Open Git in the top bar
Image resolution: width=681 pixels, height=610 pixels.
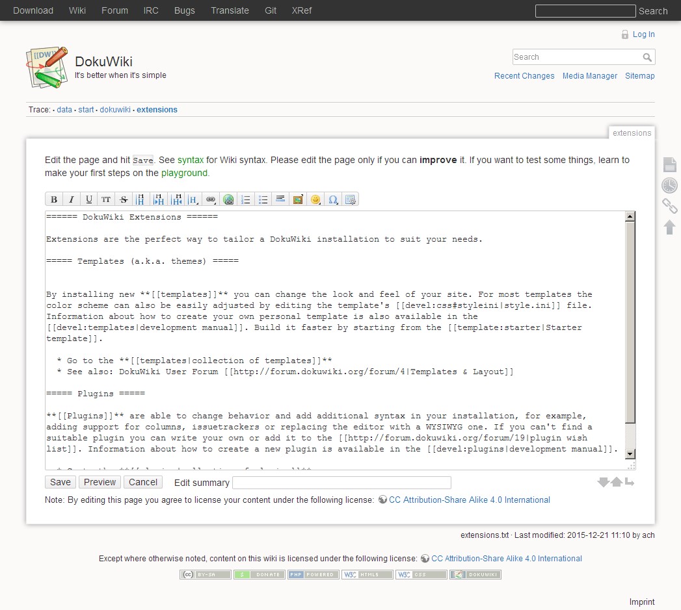coord(271,10)
